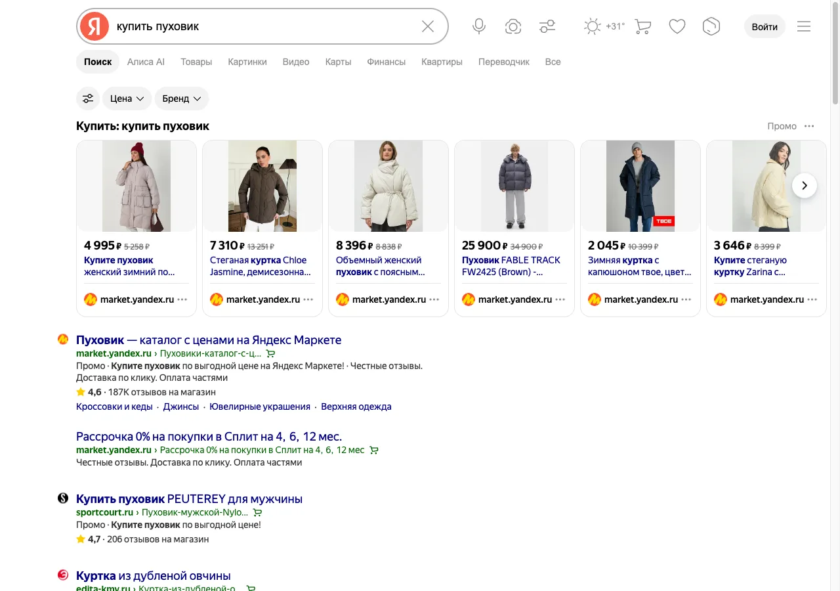Open the Квартиры tab
840x591 pixels.
point(442,62)
